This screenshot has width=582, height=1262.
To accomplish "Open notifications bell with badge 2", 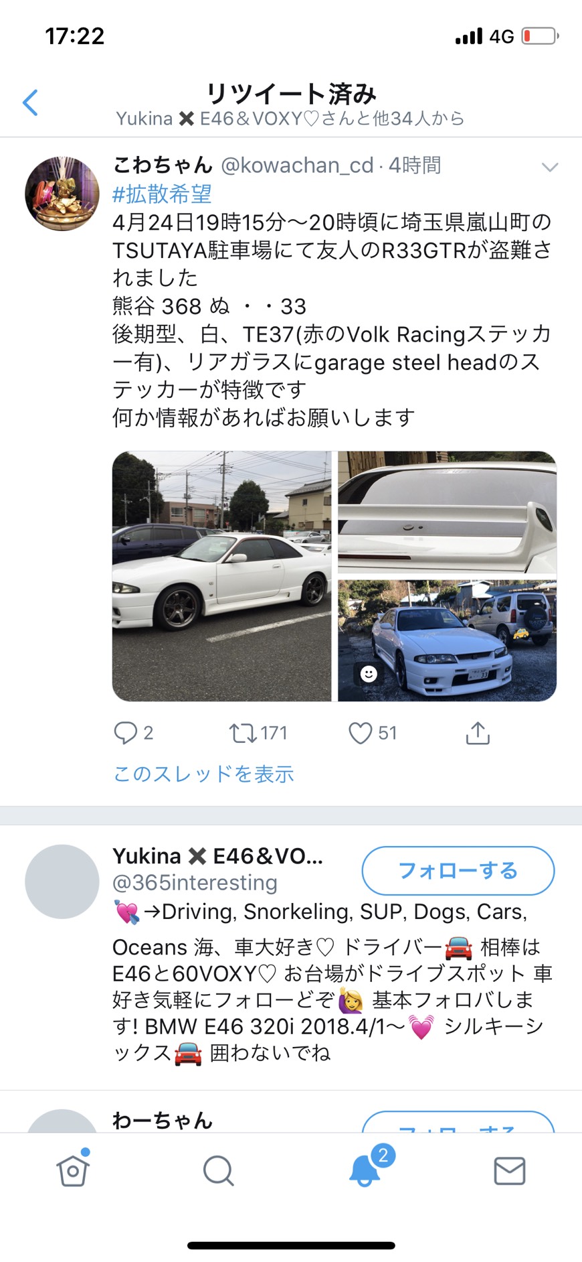I will 365,1169.
